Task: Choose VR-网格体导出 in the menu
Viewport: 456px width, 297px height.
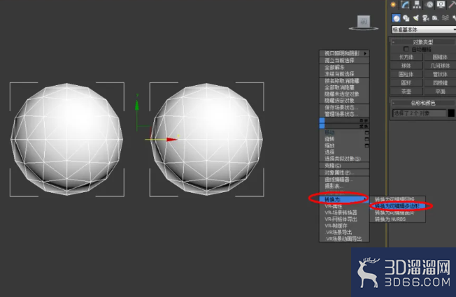Action: point(344,219)
